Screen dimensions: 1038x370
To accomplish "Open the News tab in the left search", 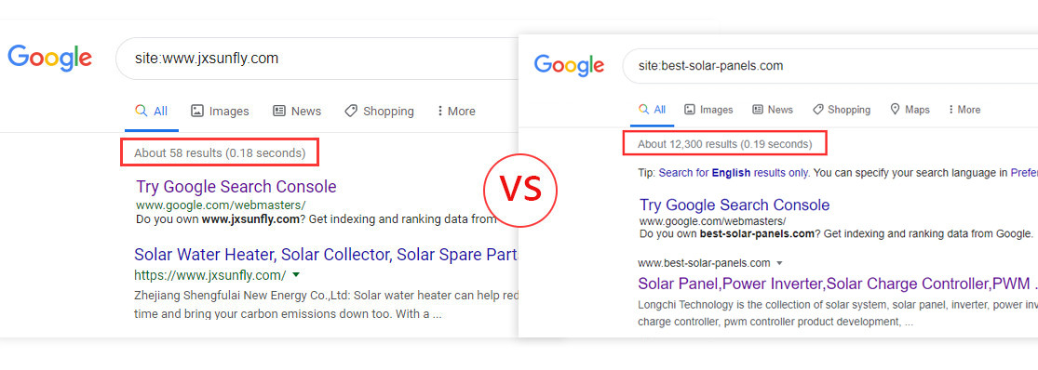I will [297, 111].
